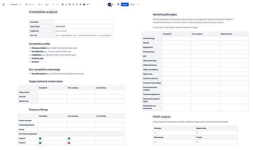Toggle bold formatting
Image resolution: width=253 pixels, height=150 pixels.
pos(27,4)
